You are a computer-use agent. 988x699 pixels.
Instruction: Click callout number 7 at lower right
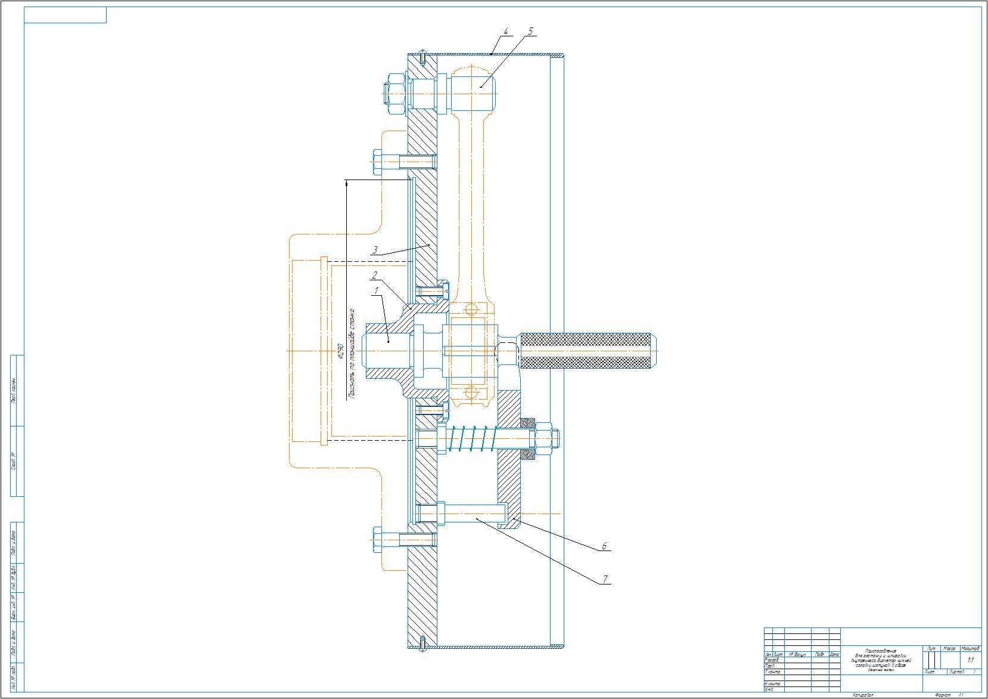click(x=605, y=579)
